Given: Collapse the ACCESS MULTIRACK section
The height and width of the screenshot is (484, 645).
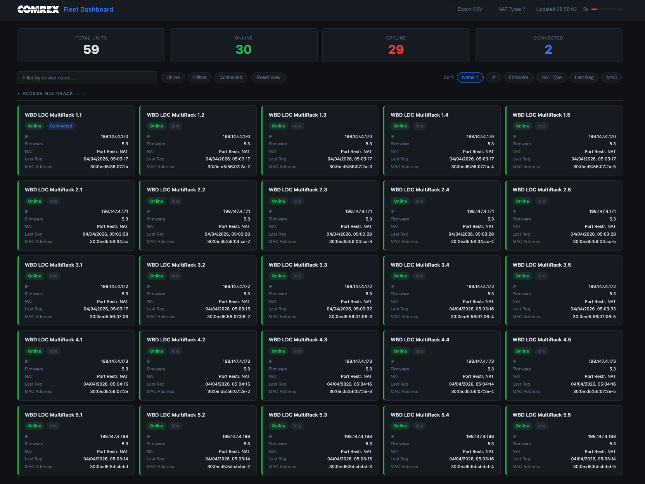Looking at the screenshot, I should click(x=19, y=93).
